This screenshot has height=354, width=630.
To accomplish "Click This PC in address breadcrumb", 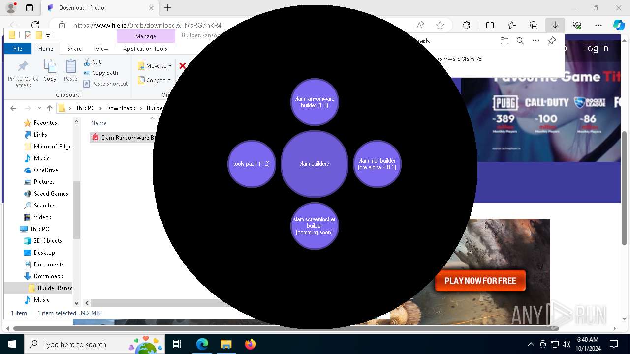I will point(85,108).
